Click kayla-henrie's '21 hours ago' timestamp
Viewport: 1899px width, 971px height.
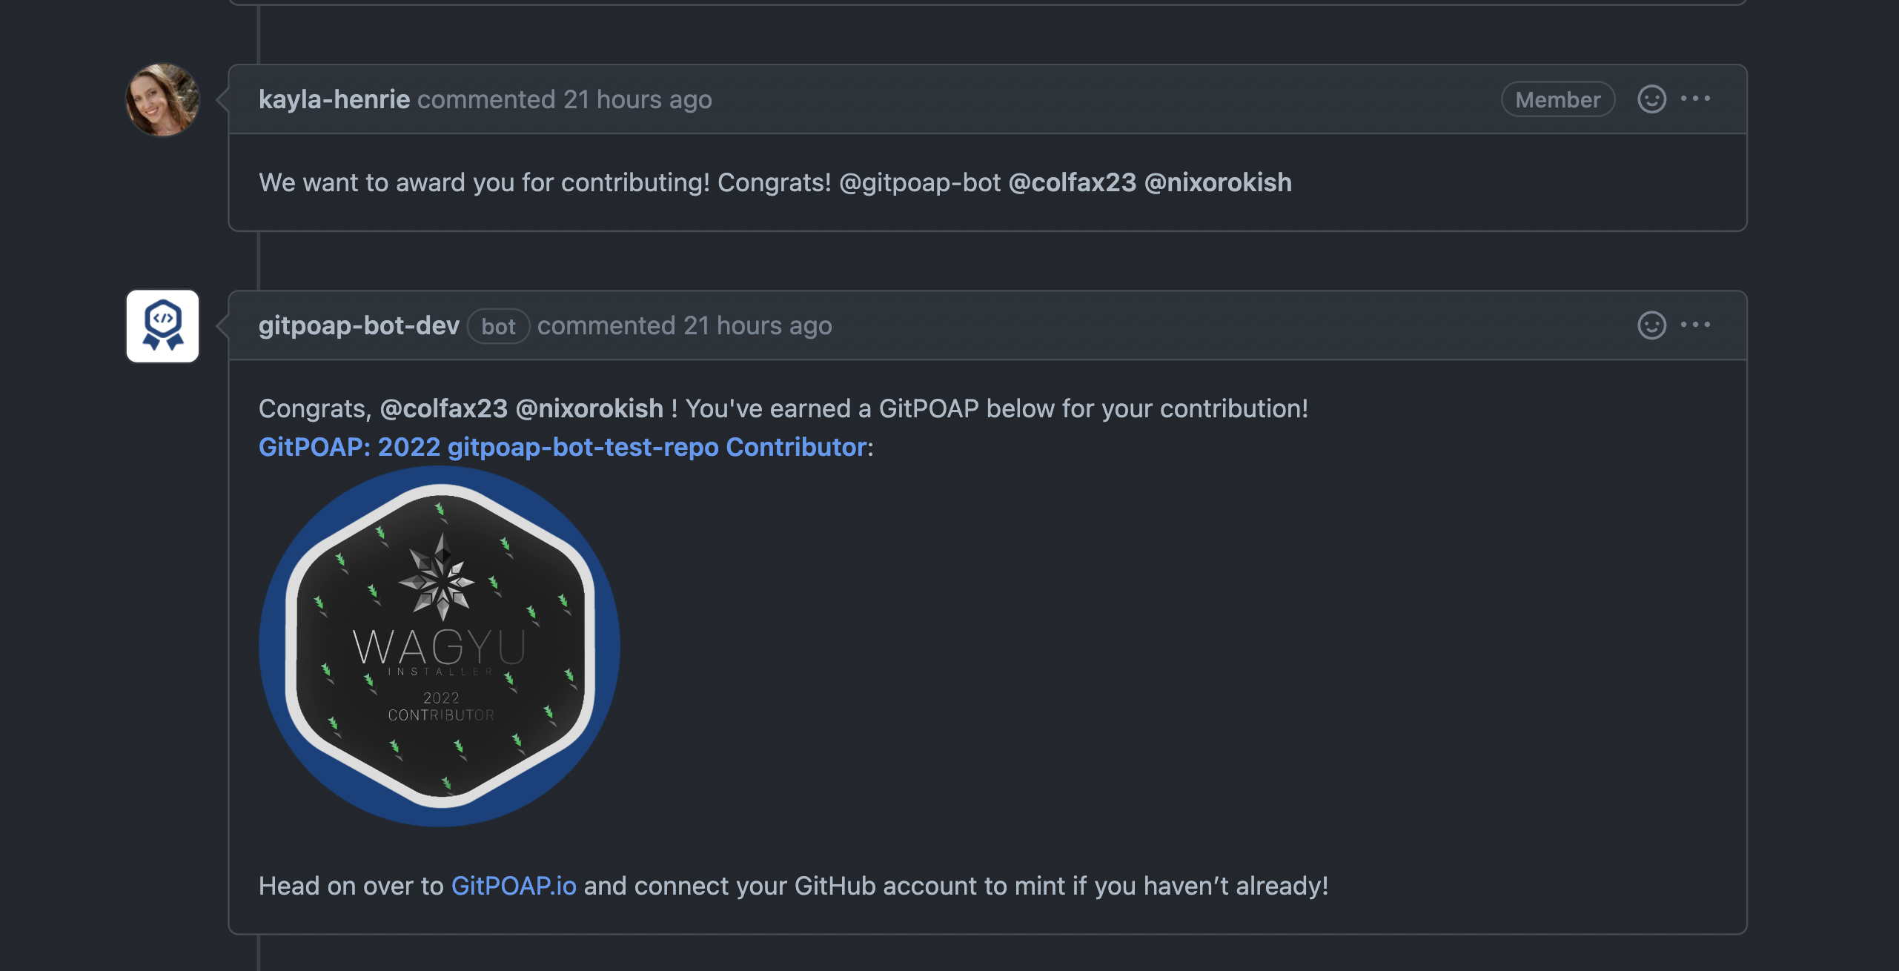coord(637,99)
